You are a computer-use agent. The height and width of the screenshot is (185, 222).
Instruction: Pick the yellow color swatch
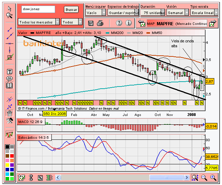pyautogui.click(x=7, y=165)
